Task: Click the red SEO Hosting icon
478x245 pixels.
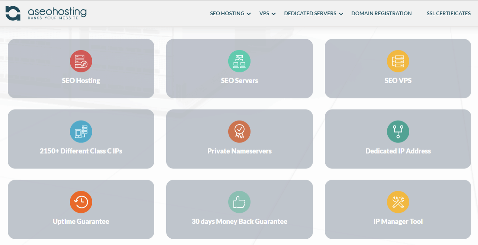Action: (81, 61)
